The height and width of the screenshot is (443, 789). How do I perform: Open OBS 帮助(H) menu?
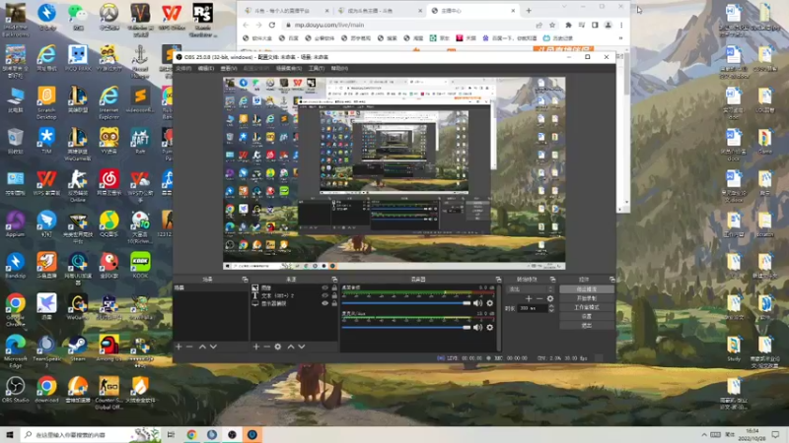pos(339,68)
